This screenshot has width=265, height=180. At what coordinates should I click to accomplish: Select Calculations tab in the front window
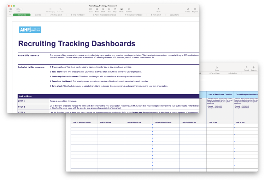pos(174,15)
